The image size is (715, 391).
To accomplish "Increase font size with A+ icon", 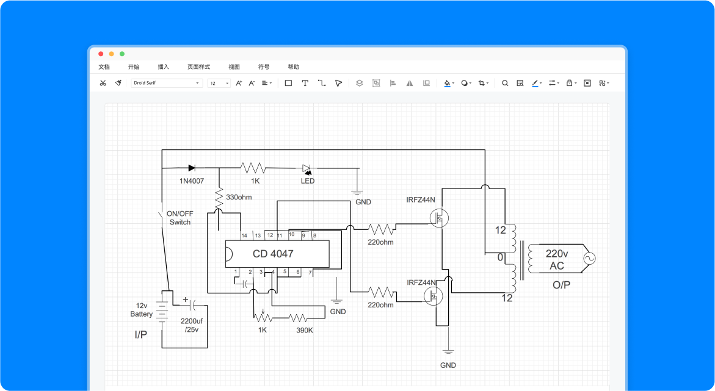I will (239, 83).
